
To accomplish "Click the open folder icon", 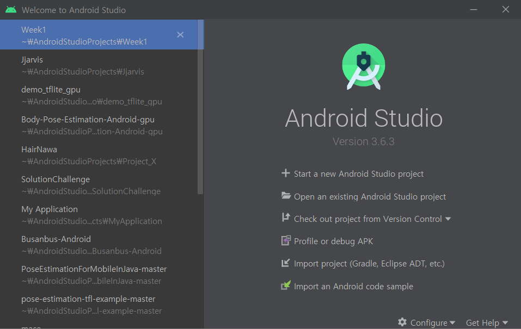I will pyautogui.click(x=286, y=196).
